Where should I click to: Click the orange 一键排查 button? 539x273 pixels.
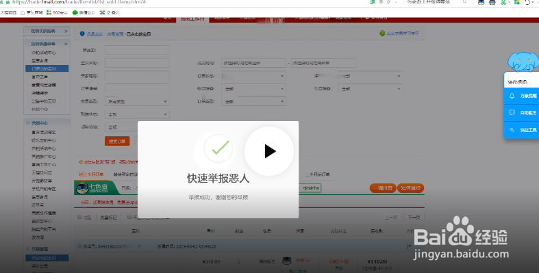[383, 188]
